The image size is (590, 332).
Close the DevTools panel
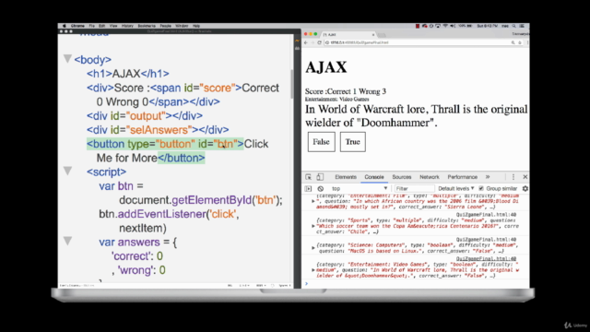tap(525, 177)
